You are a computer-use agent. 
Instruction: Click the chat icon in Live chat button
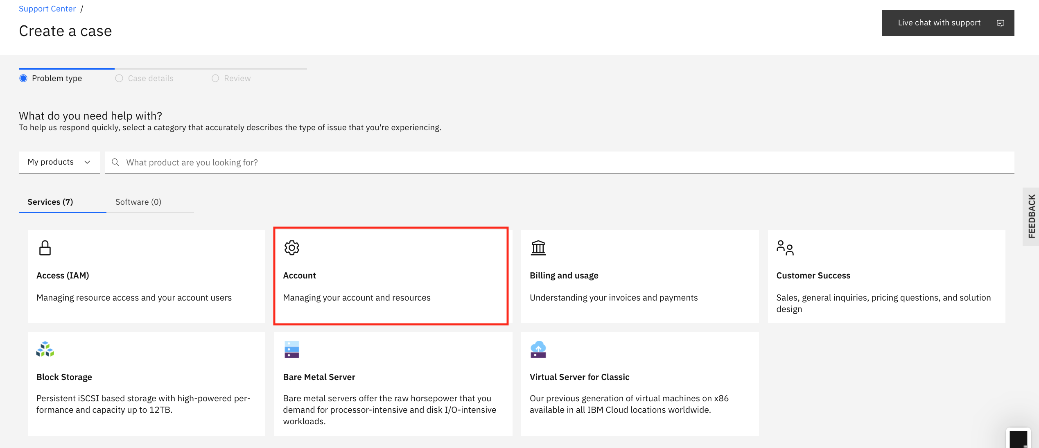tap(1001, 23)
